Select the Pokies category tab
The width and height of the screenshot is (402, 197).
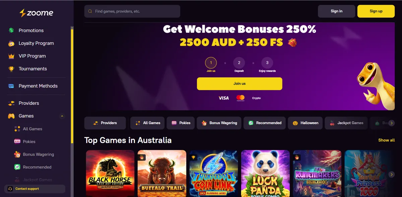pos(181,123)
